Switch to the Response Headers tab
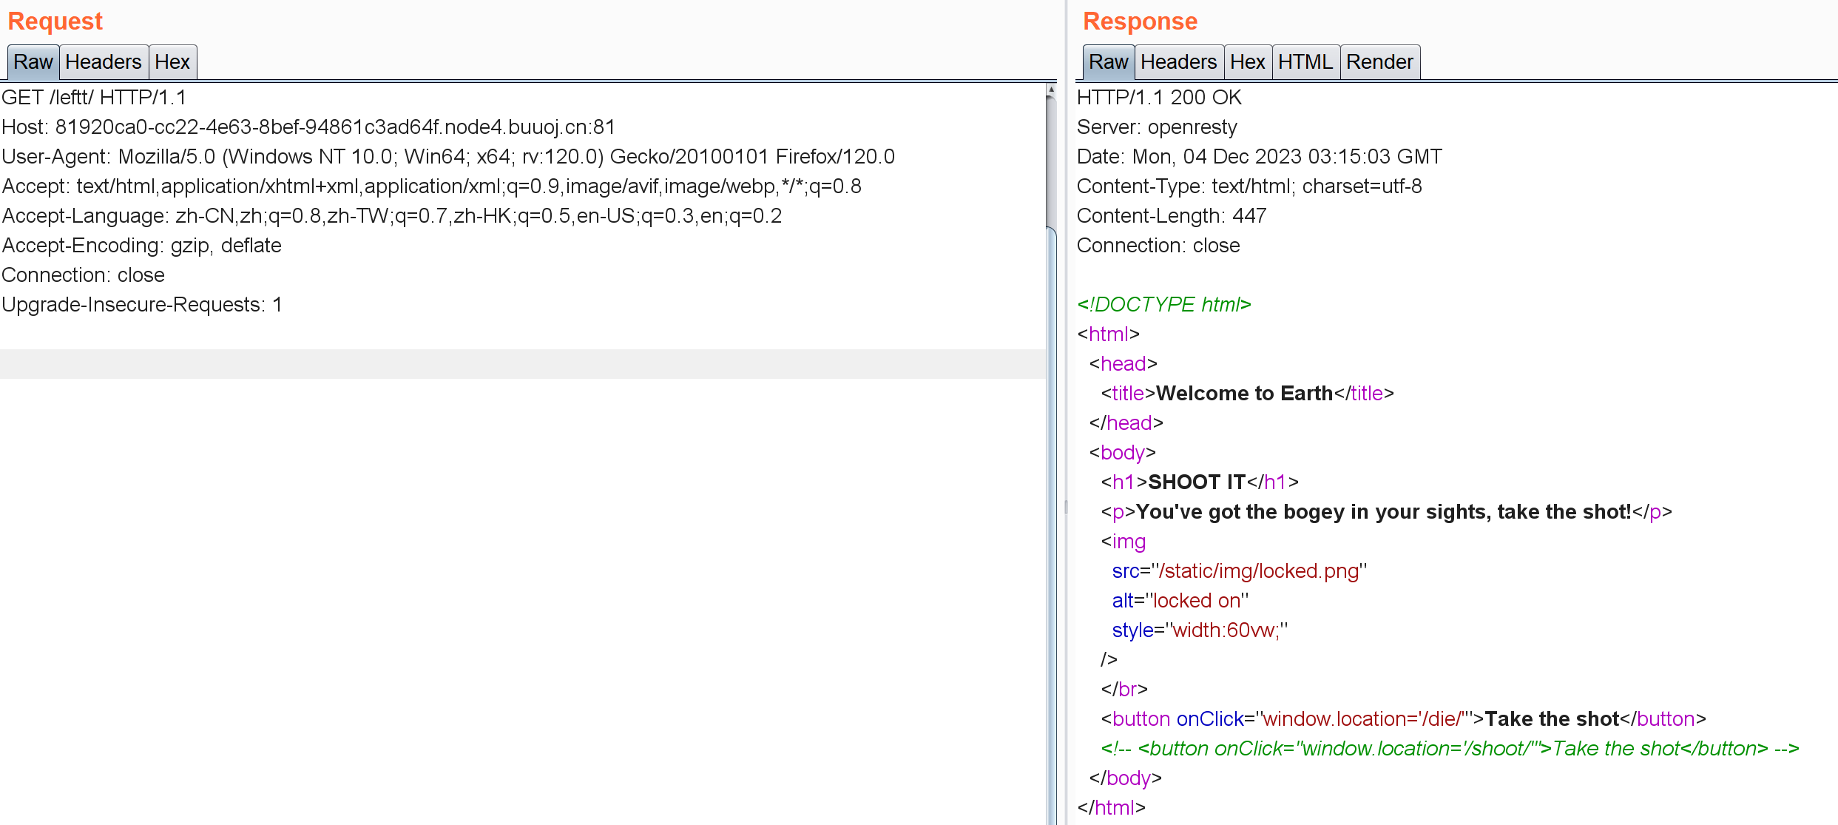Image resolution: width=1838 pixels, height=825 pixels. (x=1179, y=62)
